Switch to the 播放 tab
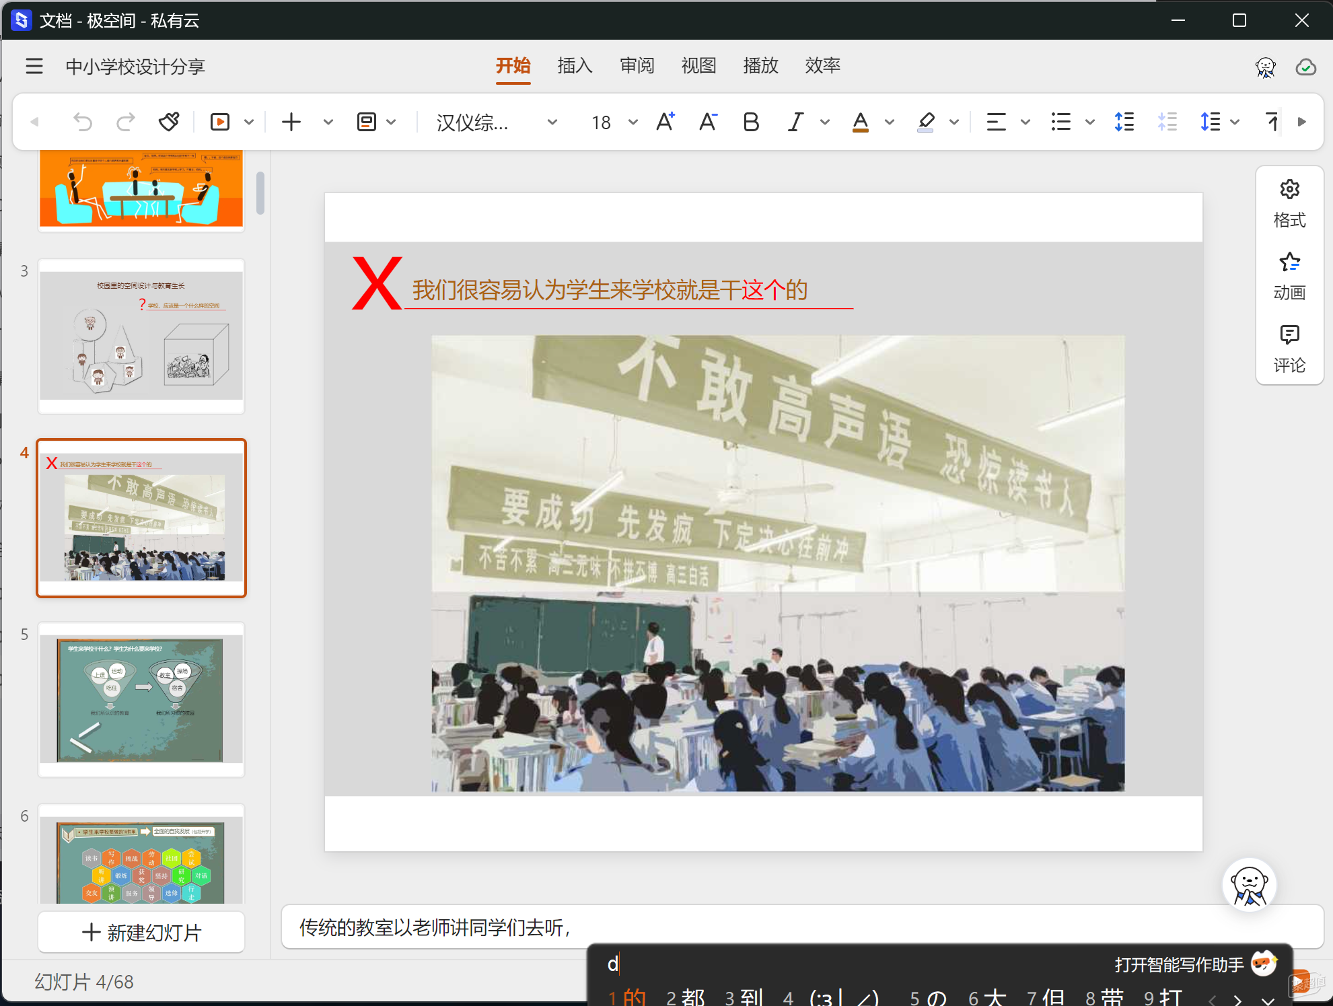 (761, 66)
